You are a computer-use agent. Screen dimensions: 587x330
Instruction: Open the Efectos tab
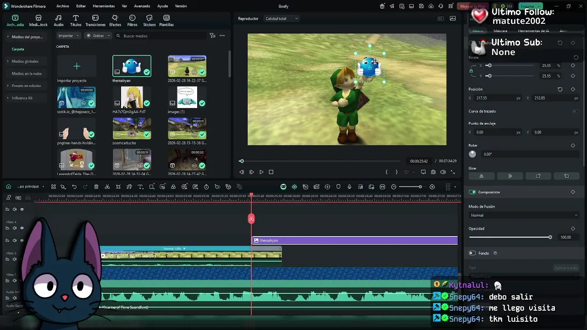115,21
